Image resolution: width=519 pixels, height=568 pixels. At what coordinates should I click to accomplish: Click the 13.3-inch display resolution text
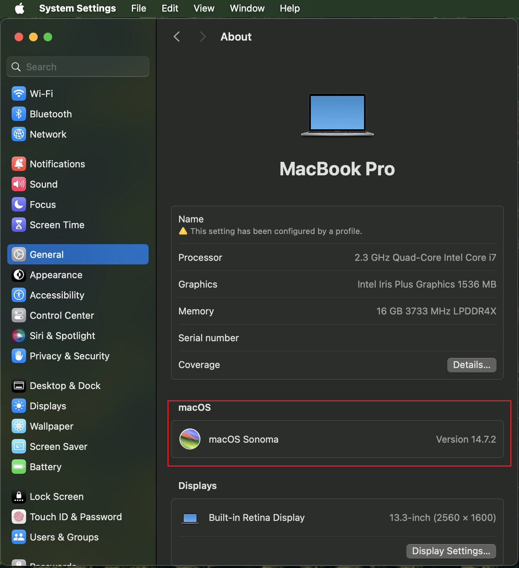pyautogui.click(x=443, y=518)
